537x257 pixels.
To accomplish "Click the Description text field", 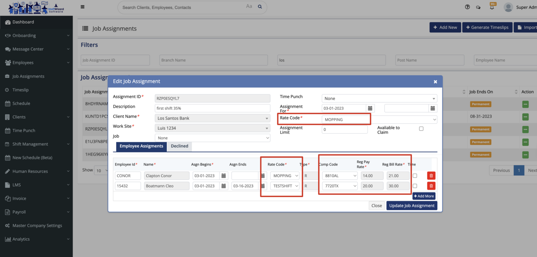I will [x=212, y=108].
